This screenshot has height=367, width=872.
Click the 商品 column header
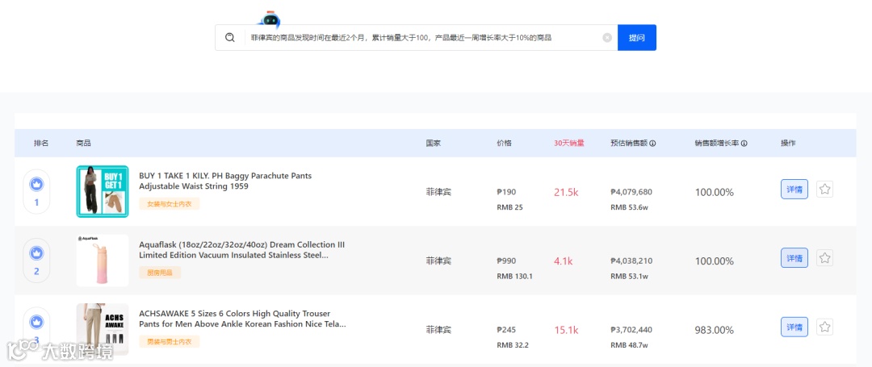click(x=83, y=144)
